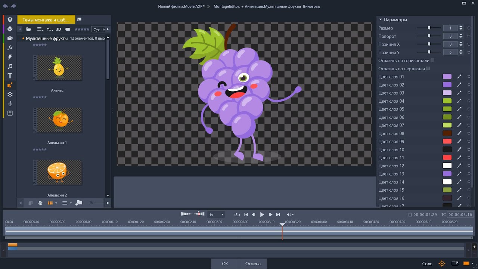Adjust the Размер slider
This screenshot has width=478, height=269.
coord(429,28)
